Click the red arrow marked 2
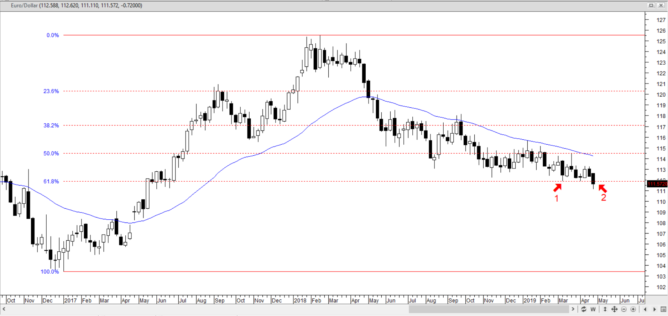This screenshot has width=668, height=316. tap(602, 188)
